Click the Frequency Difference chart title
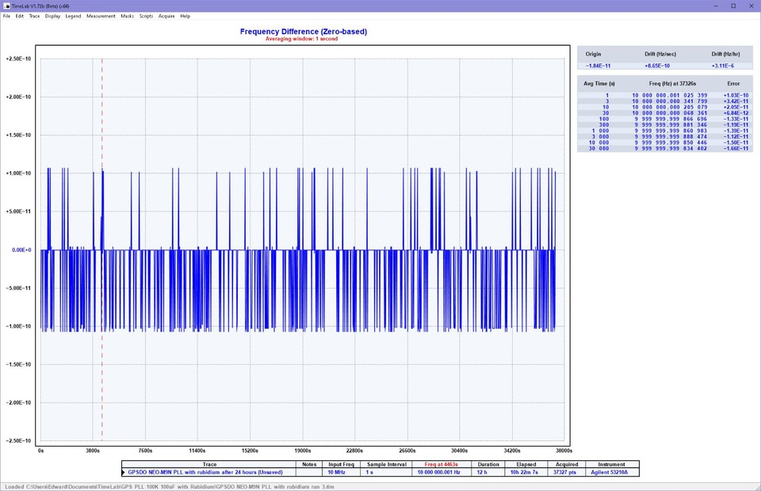Screen dimensions: 761x491 click(303, 32)
